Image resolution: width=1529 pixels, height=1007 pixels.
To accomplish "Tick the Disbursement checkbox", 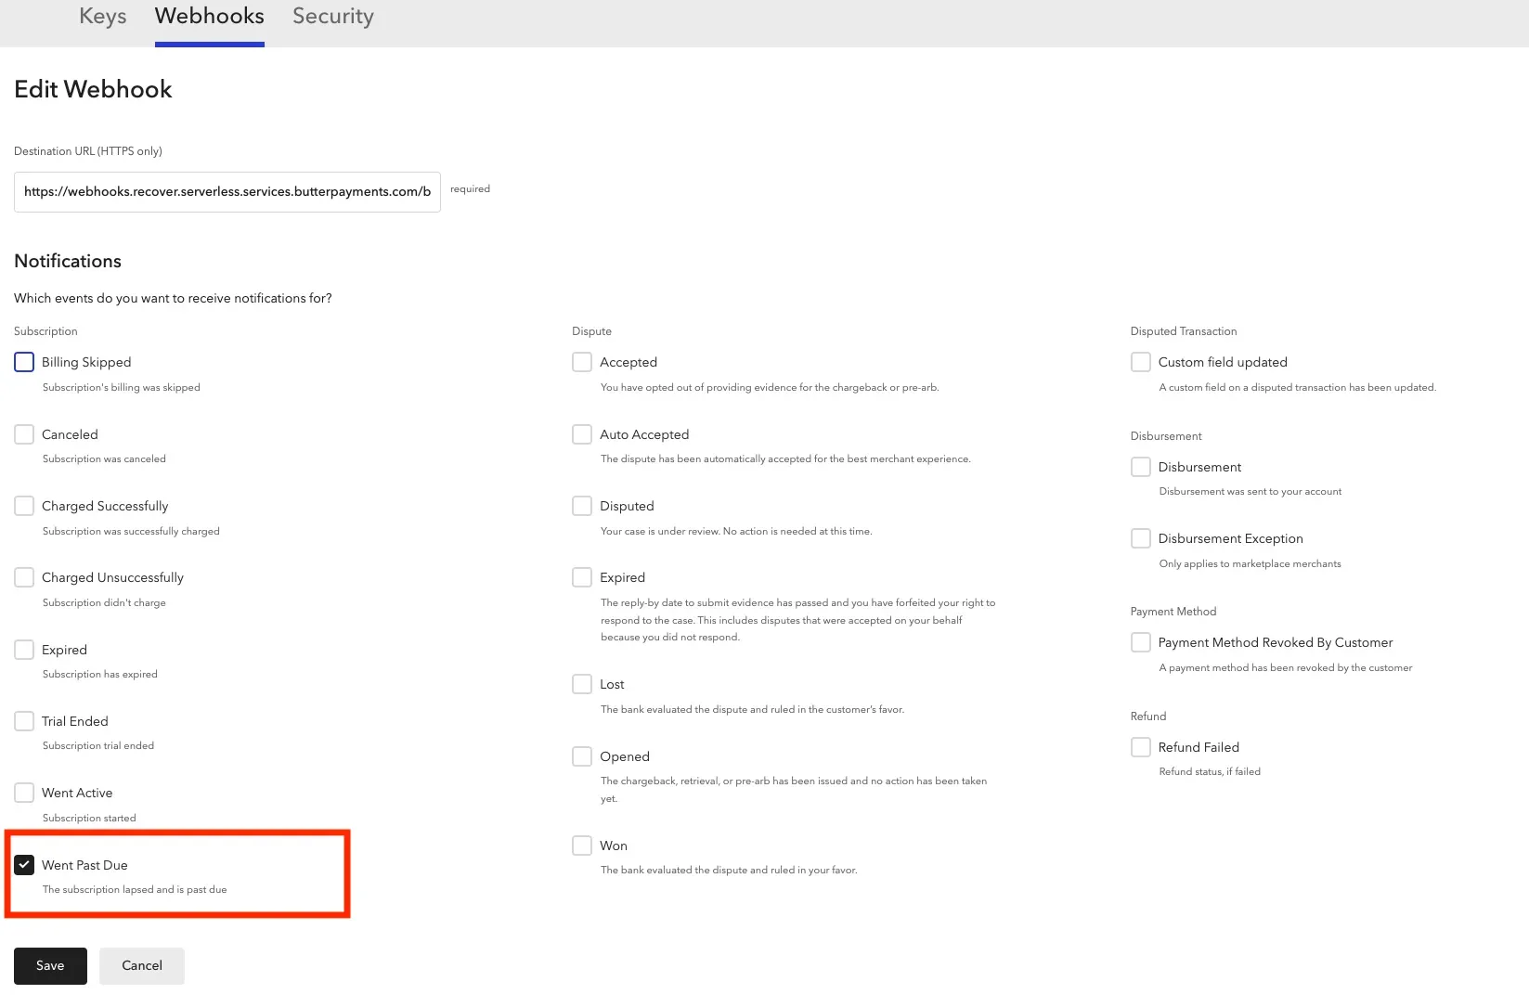I will click(1141, 467).
